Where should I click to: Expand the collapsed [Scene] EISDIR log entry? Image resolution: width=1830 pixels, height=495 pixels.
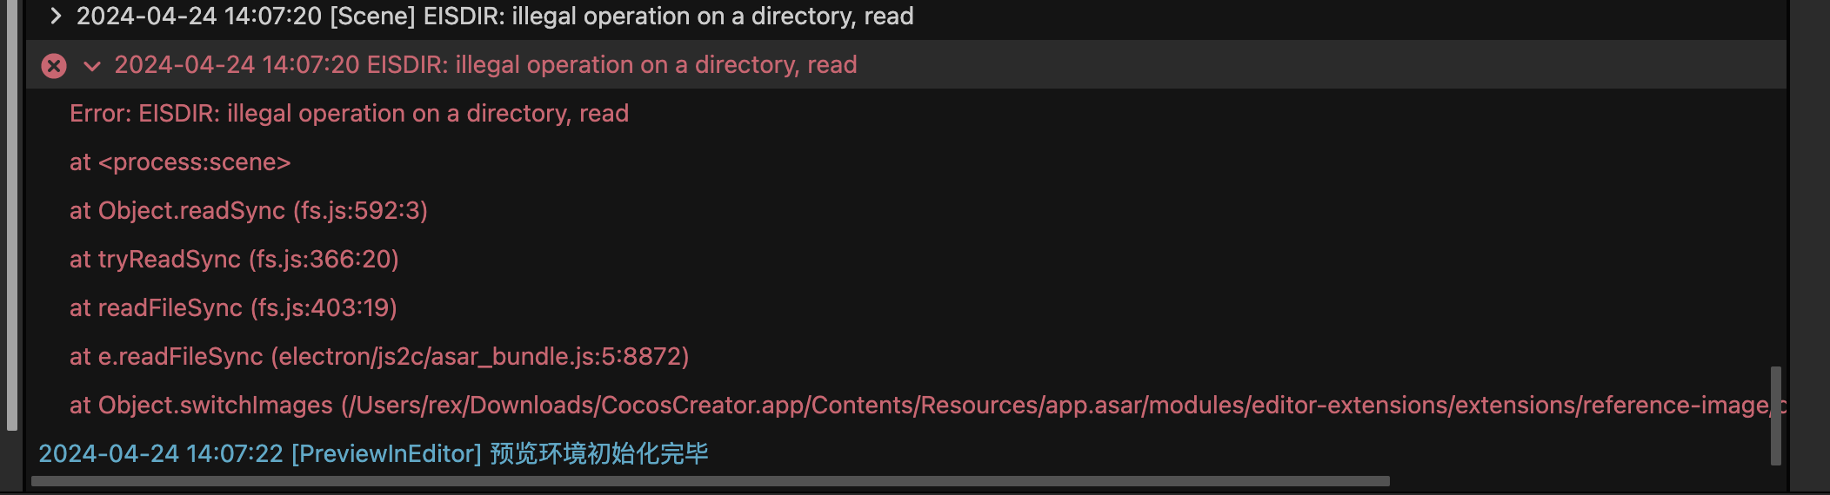click(x=56, y=16)
